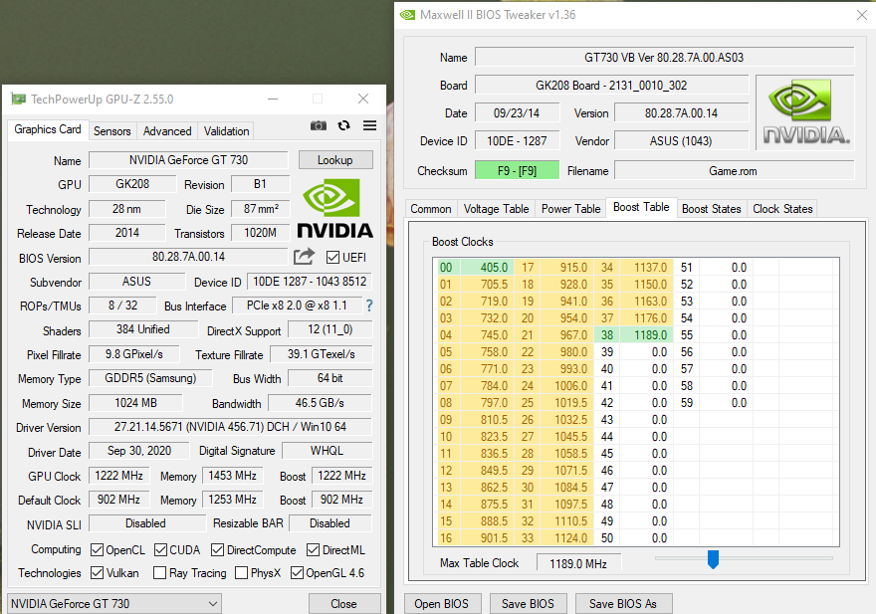Image resolution: width=876 pixels, height=614 pixels.
Task: Click the Memory Type GDDR5 (Samsung) value
Action: 151,378
